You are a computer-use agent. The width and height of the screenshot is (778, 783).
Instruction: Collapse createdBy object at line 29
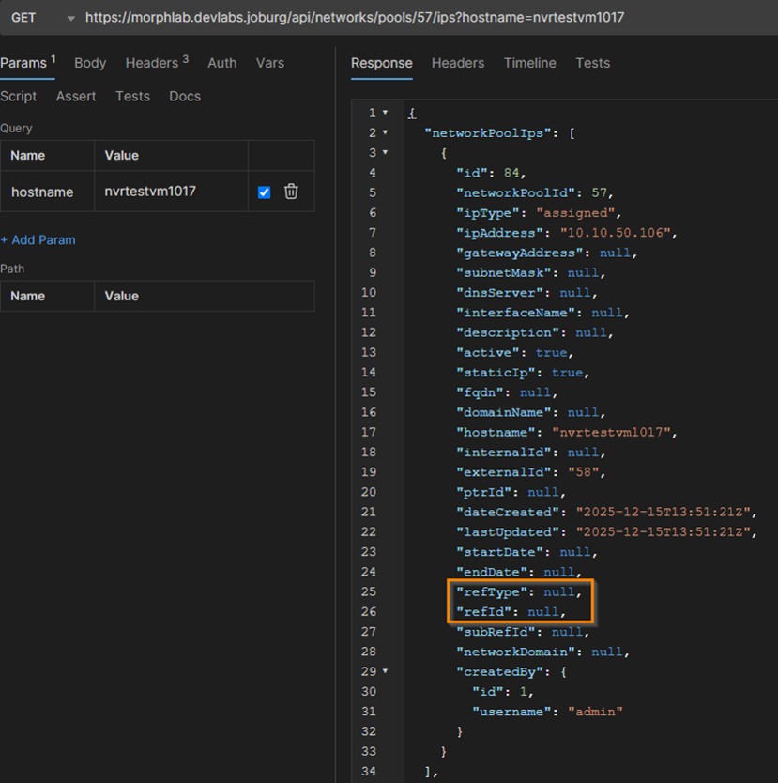(385, 671)
